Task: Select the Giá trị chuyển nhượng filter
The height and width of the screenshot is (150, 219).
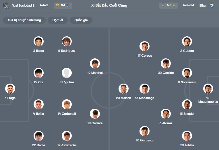Action: [24, 20]
